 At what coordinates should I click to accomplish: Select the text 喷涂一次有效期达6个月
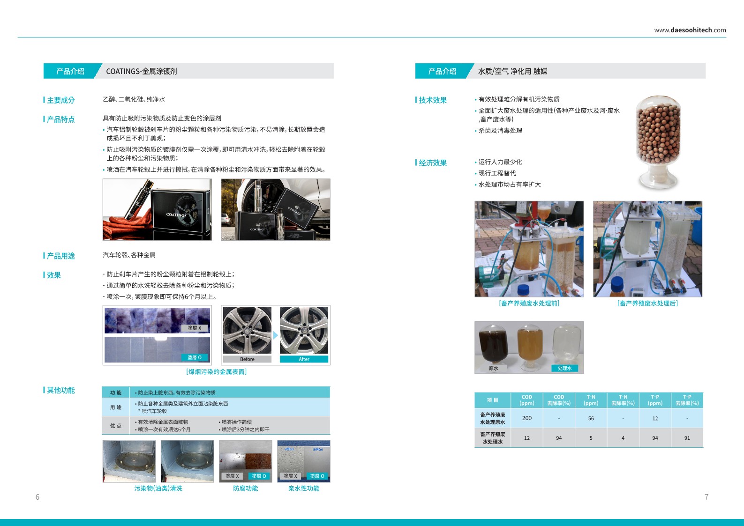point(164,430)
